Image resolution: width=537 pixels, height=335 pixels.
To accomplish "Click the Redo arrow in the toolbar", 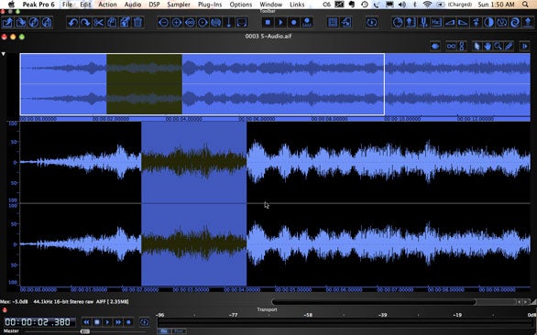I will [x=85, y=23].
